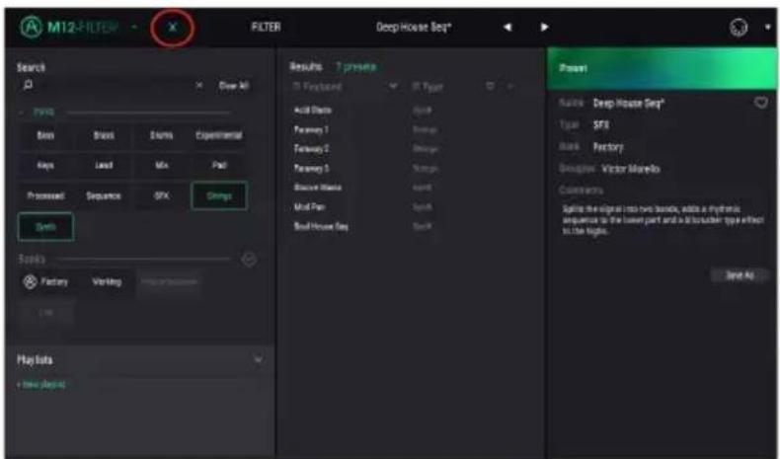Toggle the Mix type filter
The height and width of the screenshot is (459, 780).
[161, 165]
